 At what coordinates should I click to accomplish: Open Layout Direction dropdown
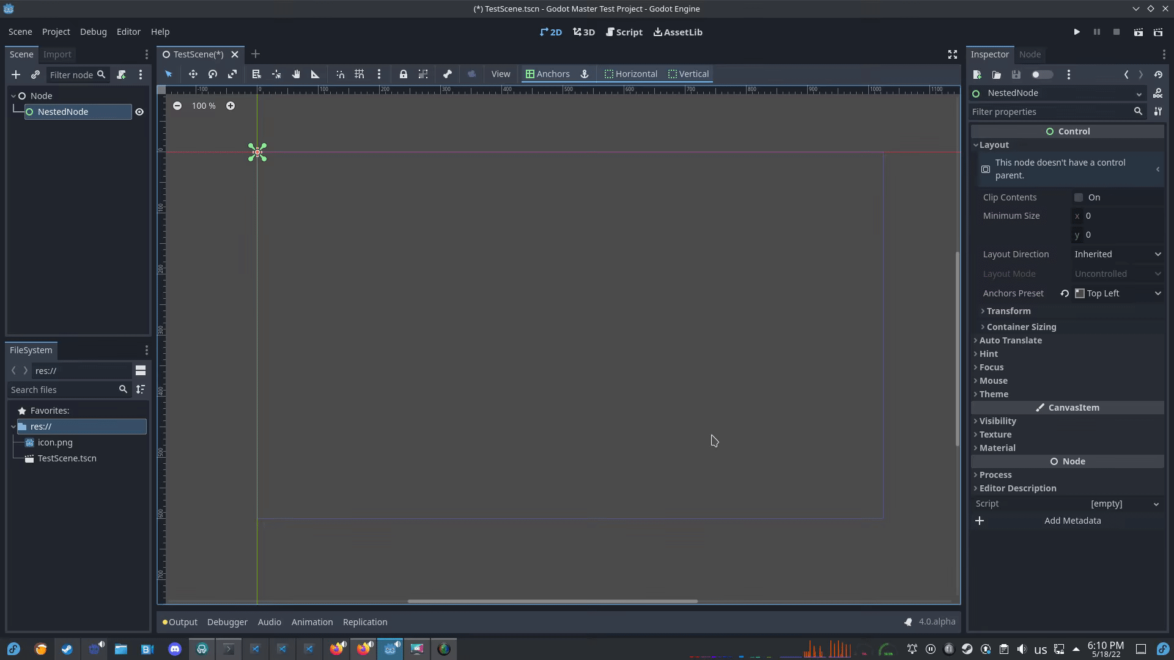(1118, 254)
